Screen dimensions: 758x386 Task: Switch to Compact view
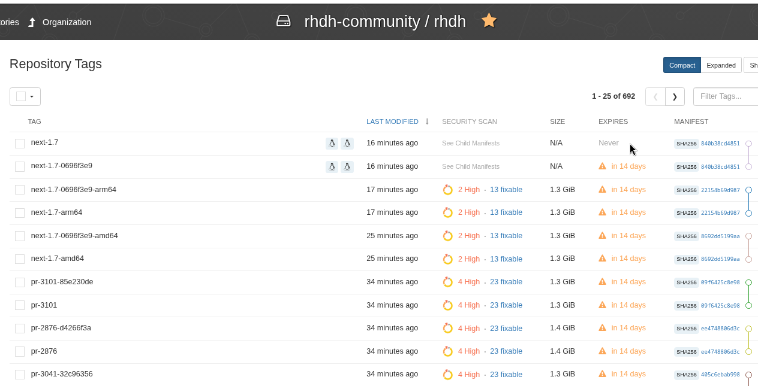pos(682,65)
